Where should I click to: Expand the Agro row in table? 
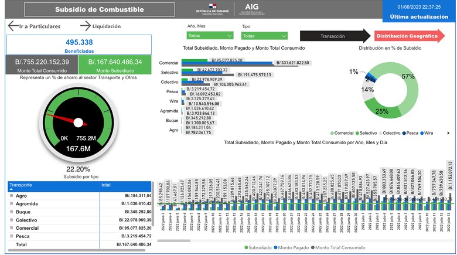[x=11, y=196]
